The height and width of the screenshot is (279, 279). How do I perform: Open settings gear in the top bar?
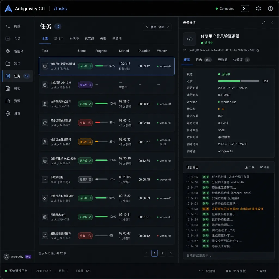coord(258,8)
